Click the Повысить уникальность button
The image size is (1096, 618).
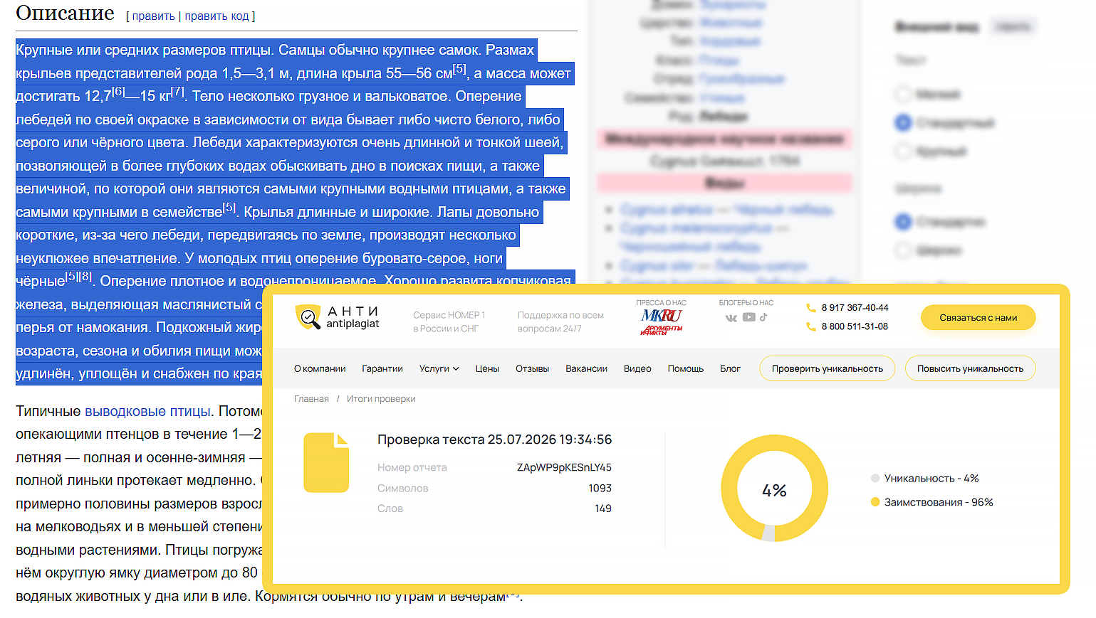tap(970, 368)
